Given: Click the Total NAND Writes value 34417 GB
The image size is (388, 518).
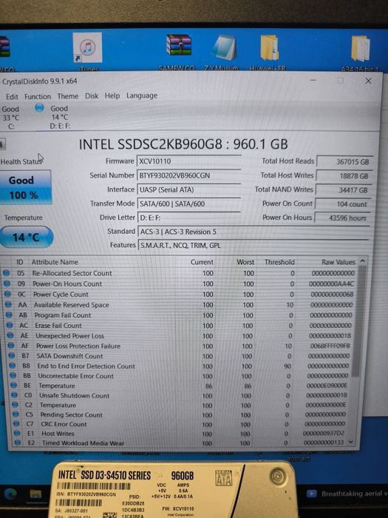Looking at the screenshot, I should click(x=343, y=190).
